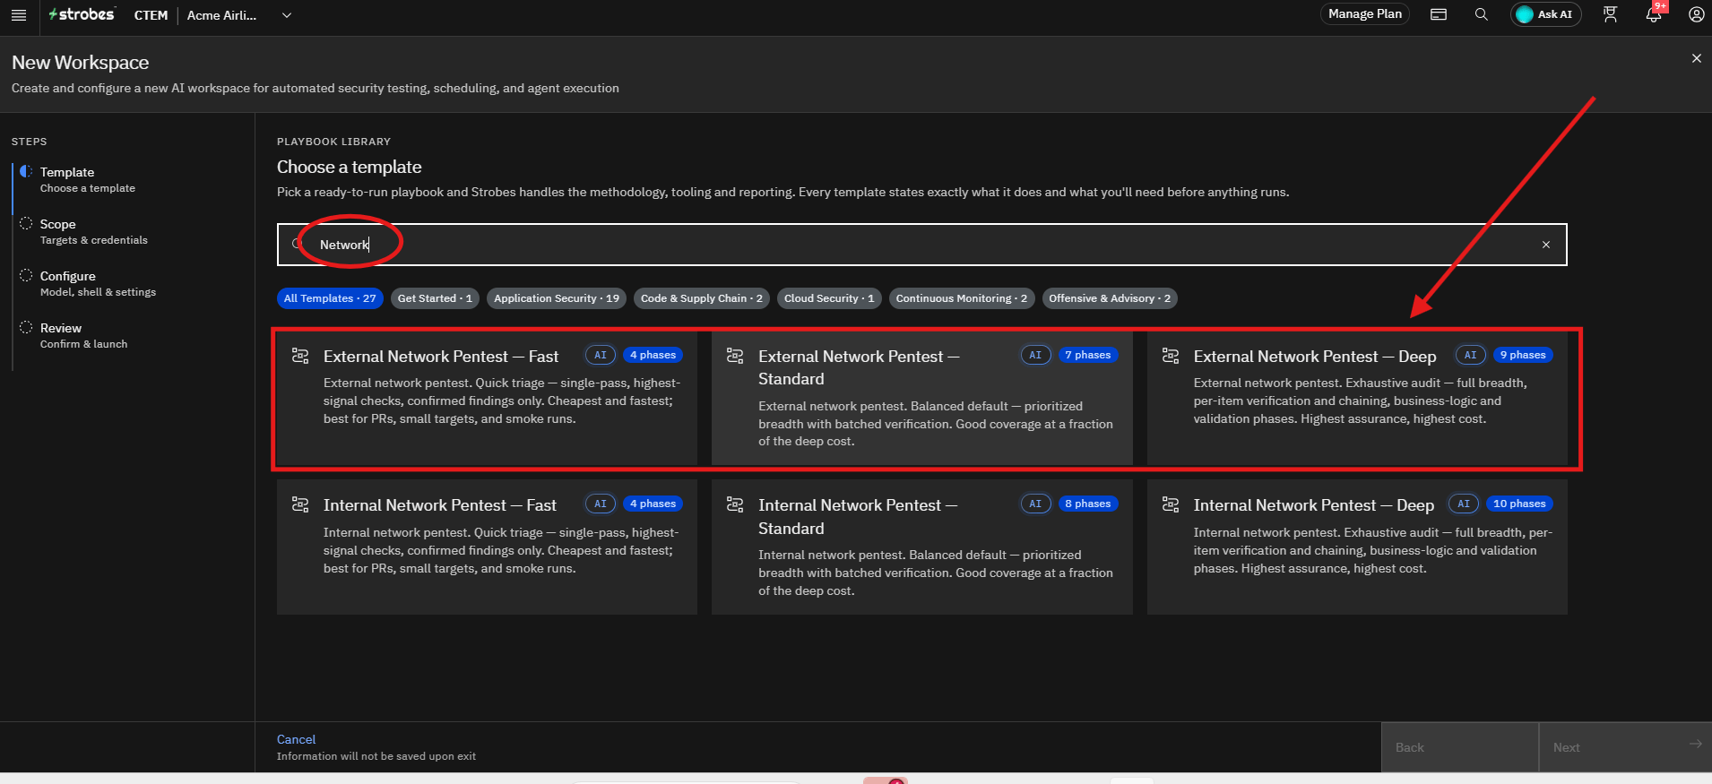Click the Strobes logo
This screenshot has width=1712, height=784.
click(82, 14)
